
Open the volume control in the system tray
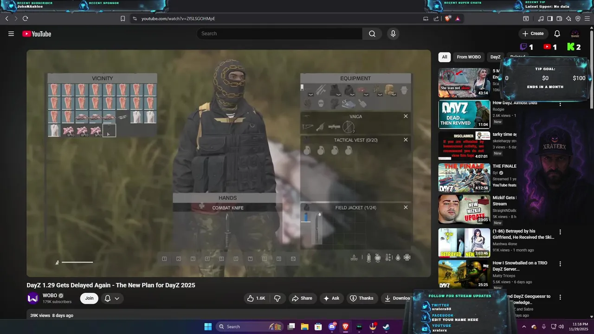click(x=561, y=327)
